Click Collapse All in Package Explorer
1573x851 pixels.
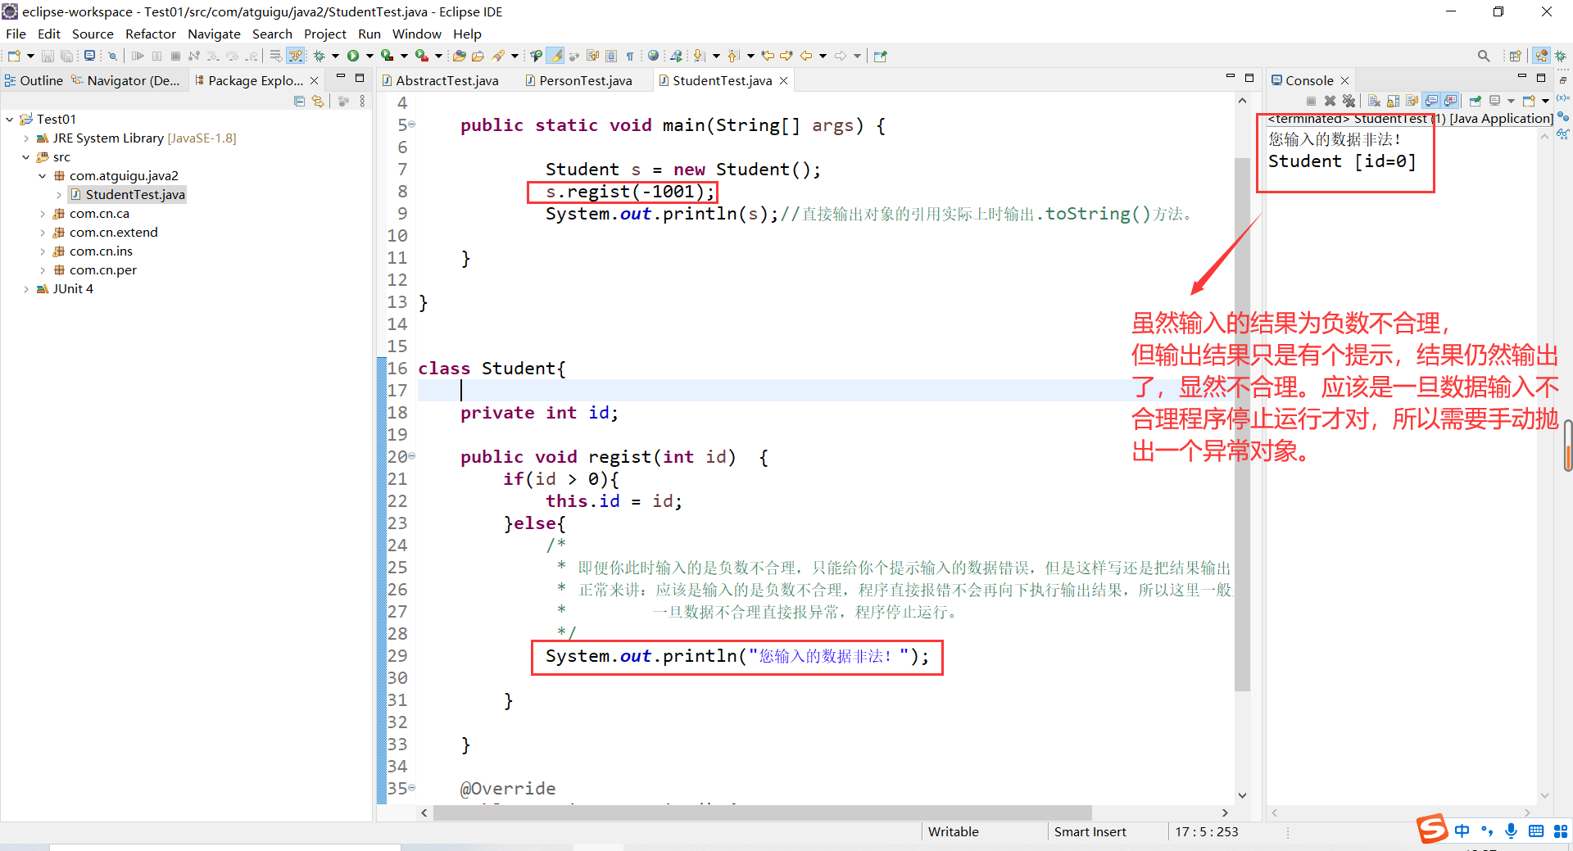tap(299, 101)
